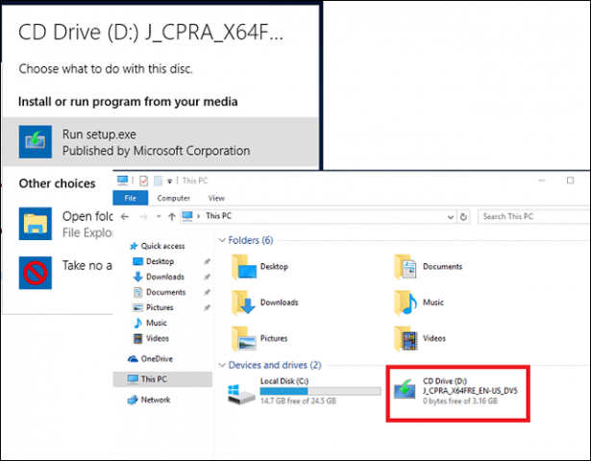This screenshot has width=591, height=461.
Task: Click This PC in the address bar
Action: [218, 216]
